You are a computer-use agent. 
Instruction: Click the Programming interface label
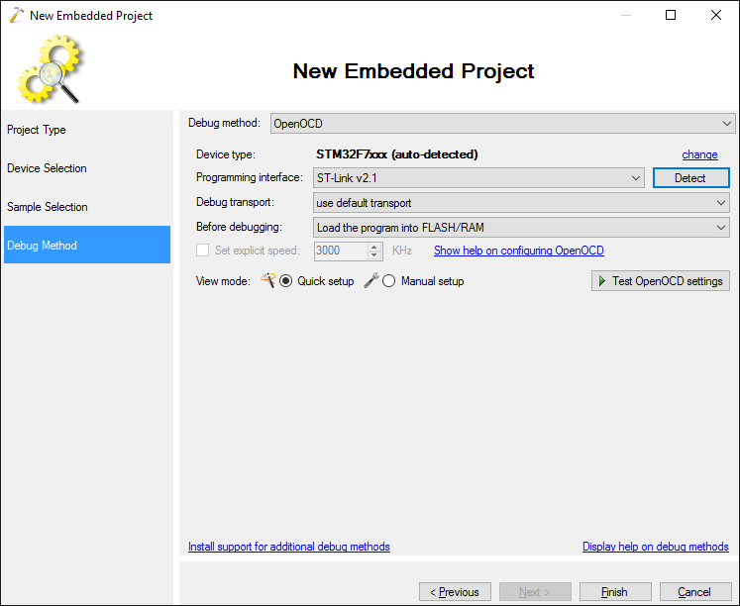(x=250, y=178)
